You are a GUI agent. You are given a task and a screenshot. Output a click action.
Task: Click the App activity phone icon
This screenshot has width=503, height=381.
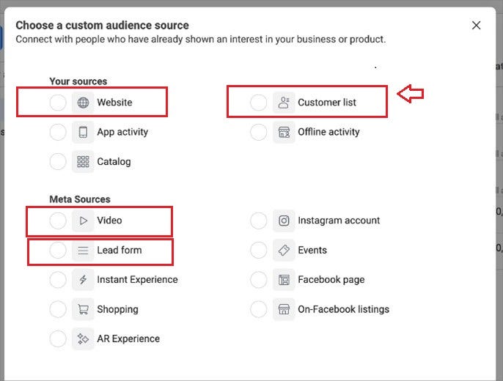[83, 132]
